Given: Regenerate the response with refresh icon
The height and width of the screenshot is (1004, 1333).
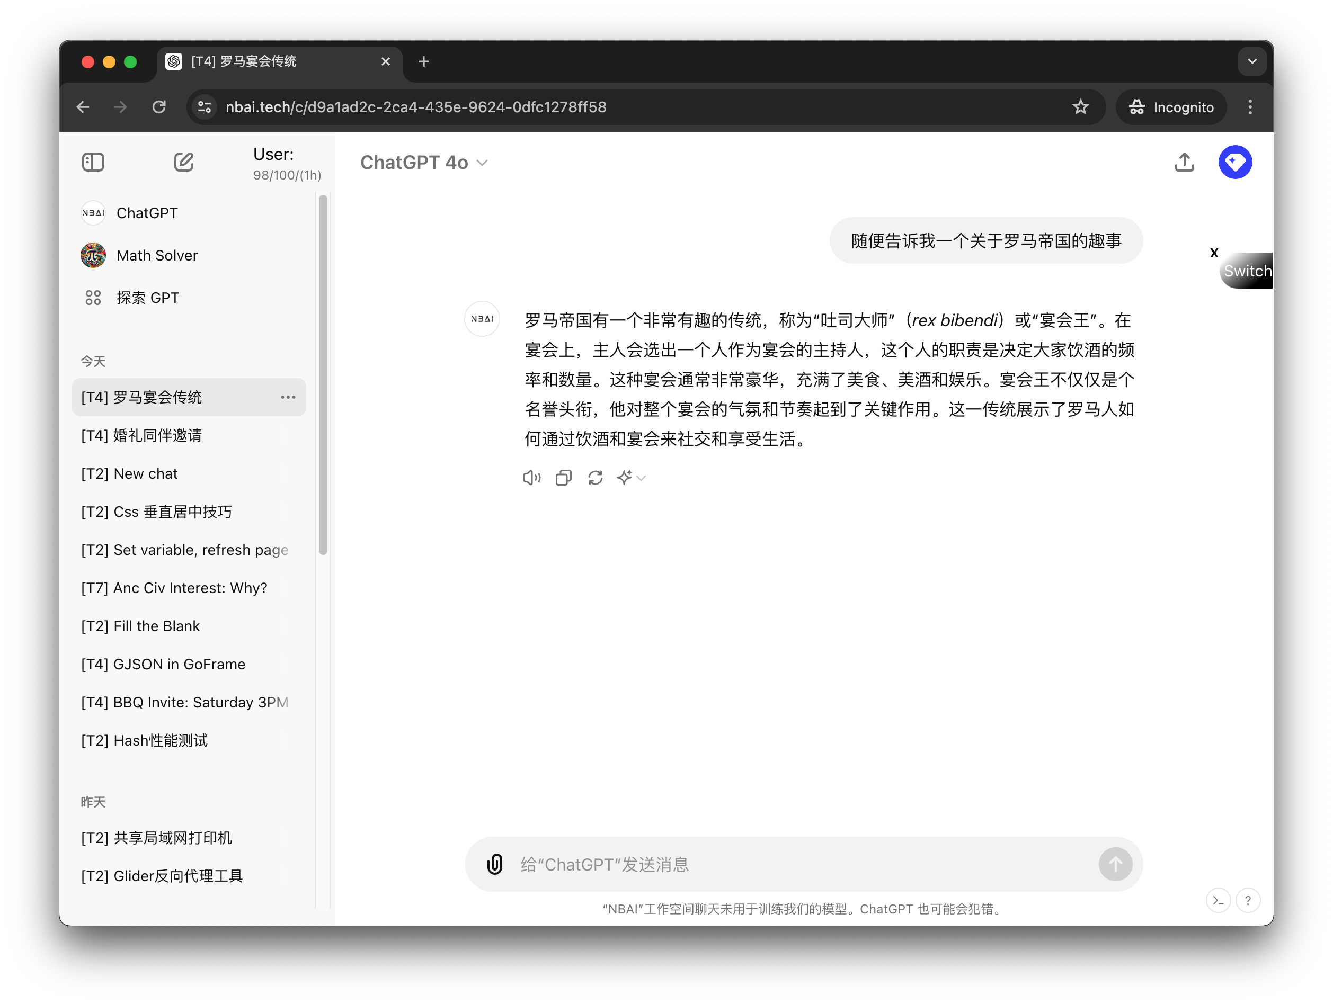Looking at the screenshot, I should coord(596,478).
